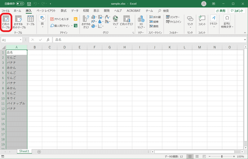Open Quick Access Toolbar customize dropdown
The height and width of the screenshot is (159, 248).
coord(51,4)
